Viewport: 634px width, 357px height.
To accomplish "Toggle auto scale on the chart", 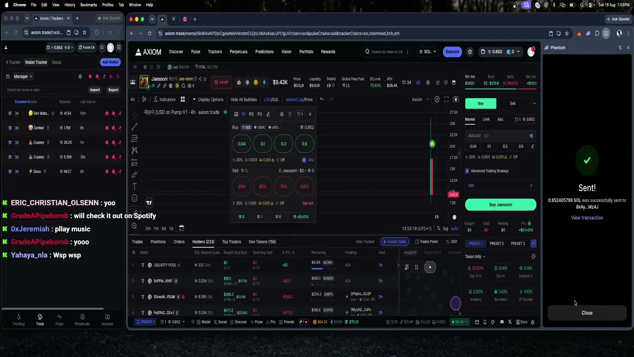I will (455, 229).
